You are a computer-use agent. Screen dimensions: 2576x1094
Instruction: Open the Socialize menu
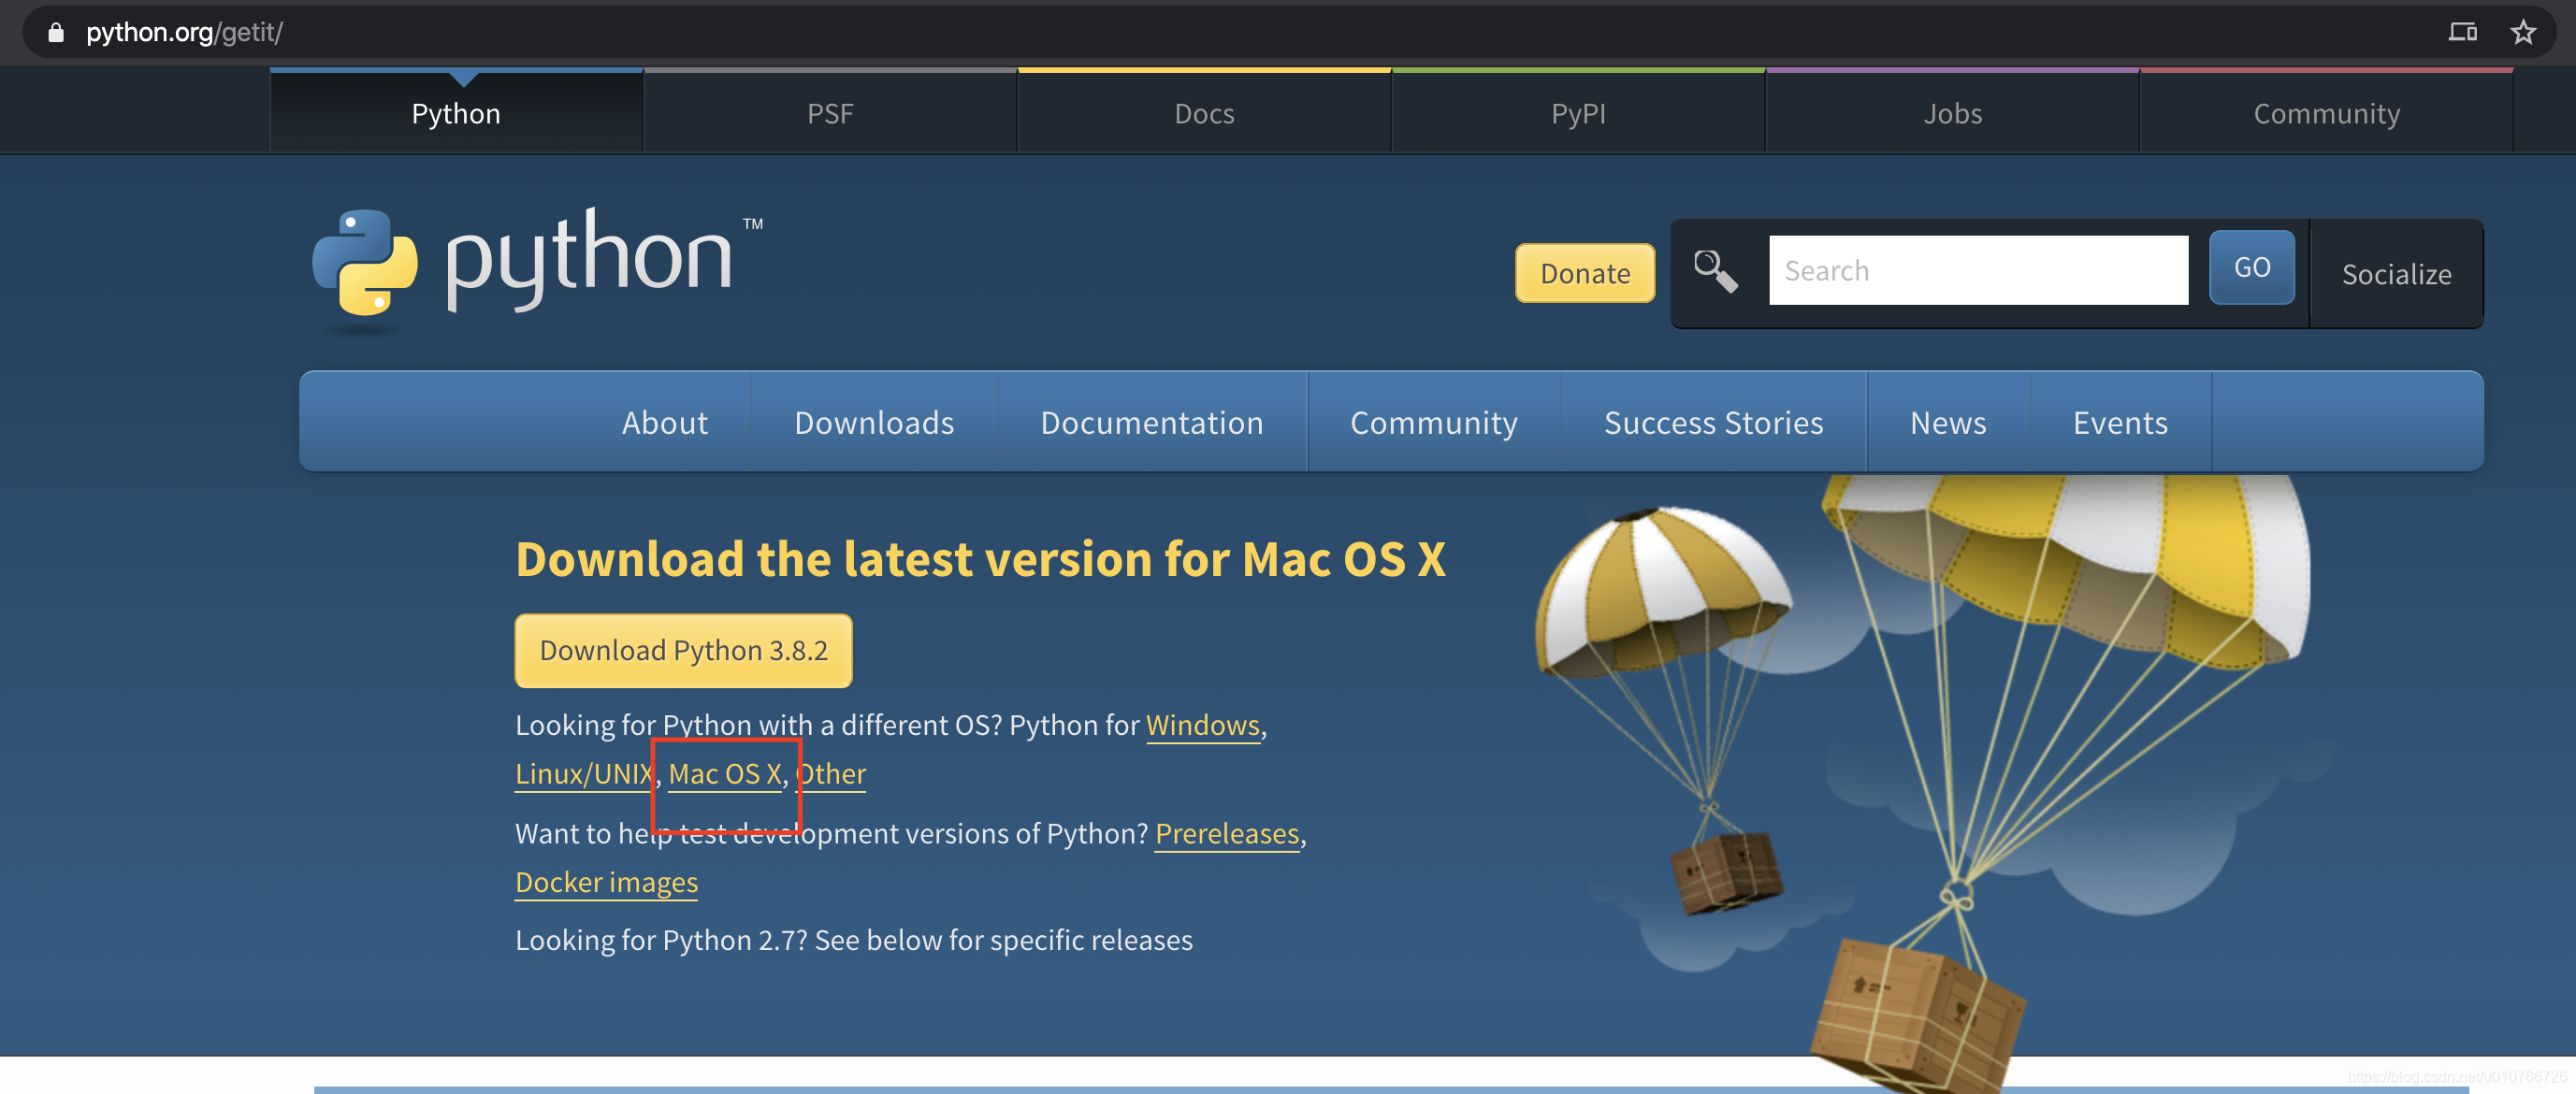pos(2396,274)
